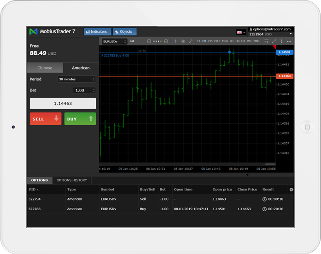The image size is (321, 254).
Task: Click the horizontal scale arrows icon
Action: point(289,41)
